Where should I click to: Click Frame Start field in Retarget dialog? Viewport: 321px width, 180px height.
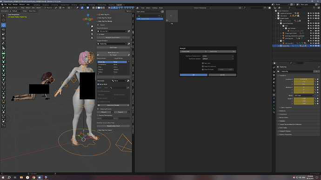click(194, 51)
